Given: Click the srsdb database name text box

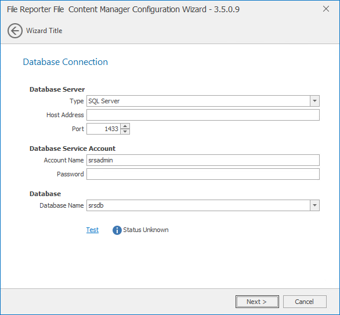Looking at the screenshot, I should pos(198,205).
